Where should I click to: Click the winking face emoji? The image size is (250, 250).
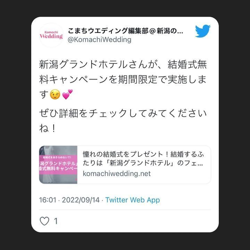(x=55, y=94)
